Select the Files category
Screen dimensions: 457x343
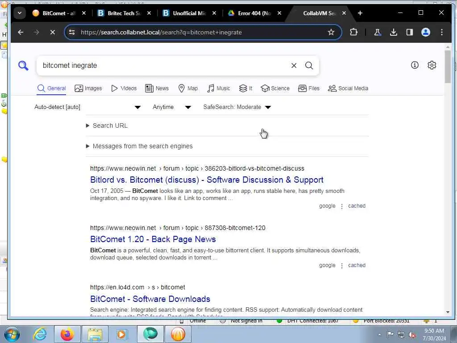coord(309,88)
